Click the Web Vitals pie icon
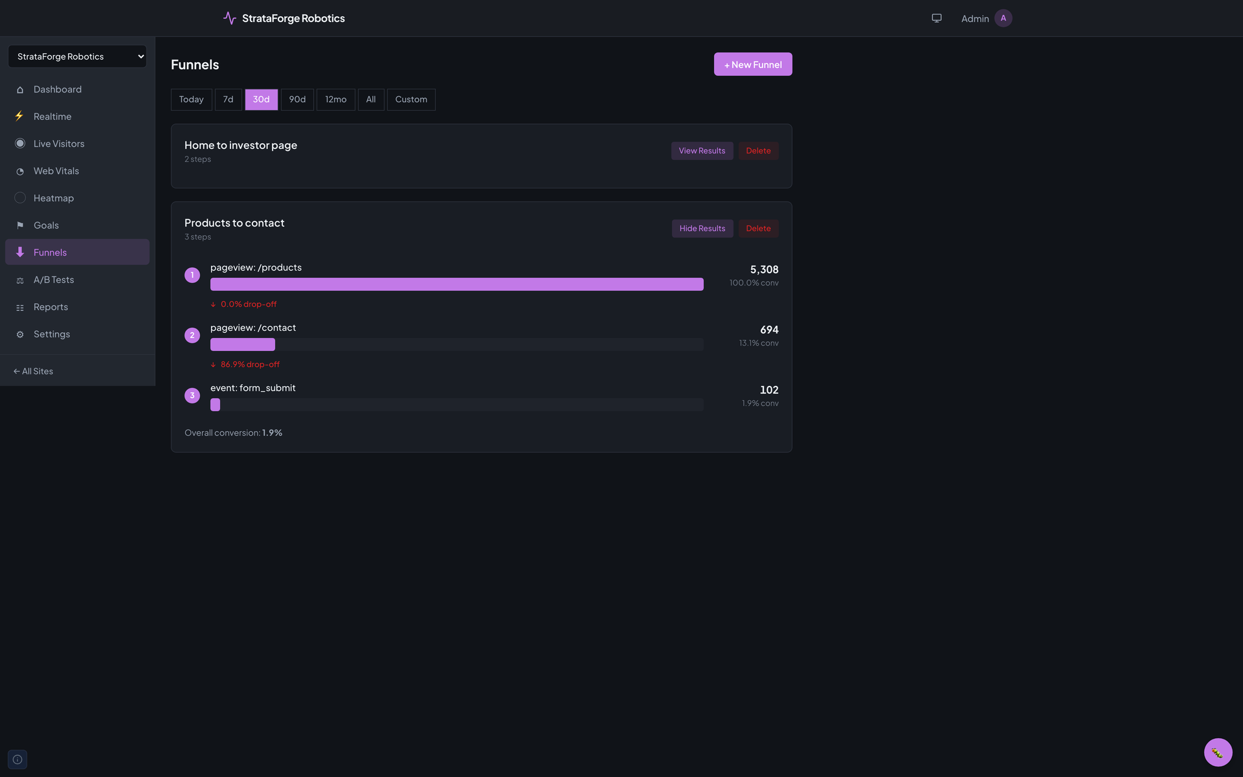 tap(20, 171)
